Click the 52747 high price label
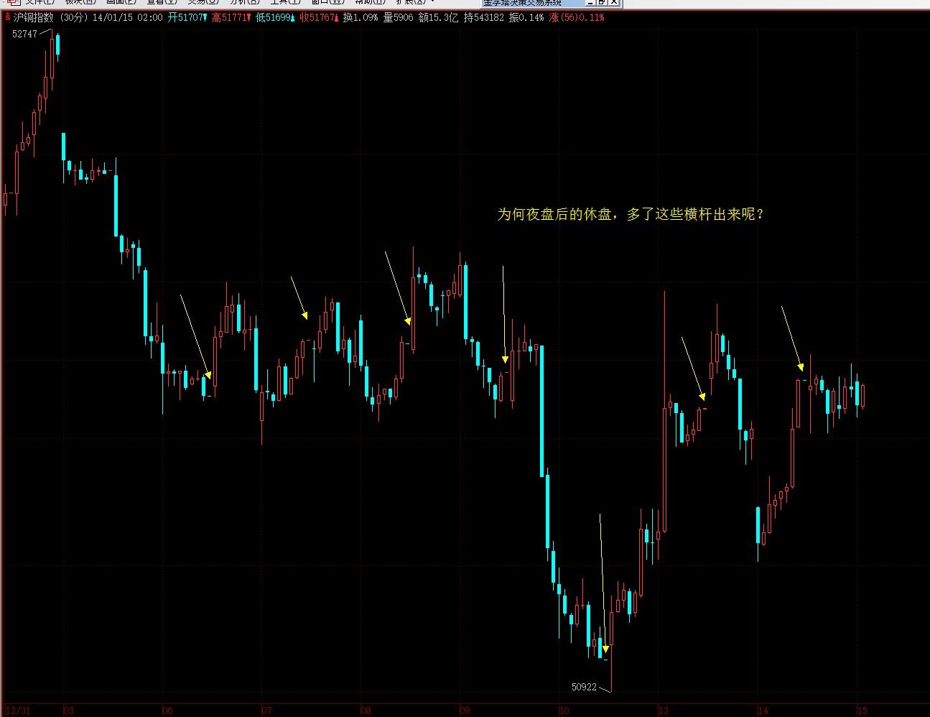930x717 pixels. click(24, 34)
